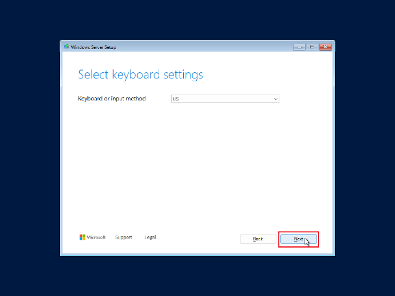395x296 pixels.
Task: Click the four-color Microsoft logo
Action: [83, 237]
